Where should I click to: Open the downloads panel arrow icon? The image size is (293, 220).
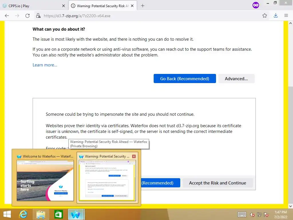[x=276, y=16]
